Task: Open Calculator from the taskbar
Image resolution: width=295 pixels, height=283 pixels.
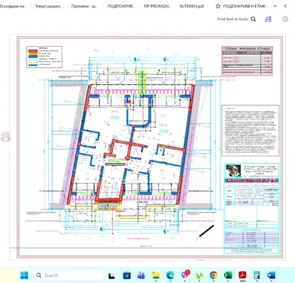Action: tap(257, 275)
